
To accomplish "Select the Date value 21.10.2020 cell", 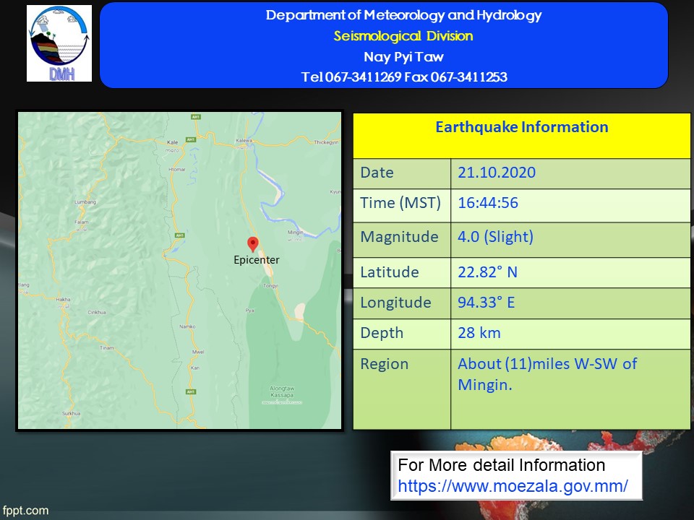I will click(497, 173).
